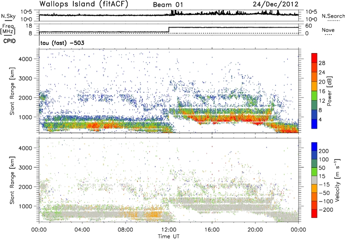
Task: Click the 'tau (fast) -503' text
Action: coord(62,43)
